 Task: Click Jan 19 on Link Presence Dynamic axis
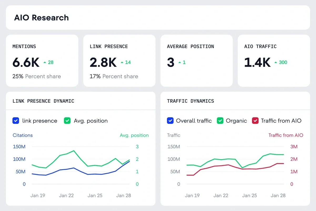coord(38,196)
